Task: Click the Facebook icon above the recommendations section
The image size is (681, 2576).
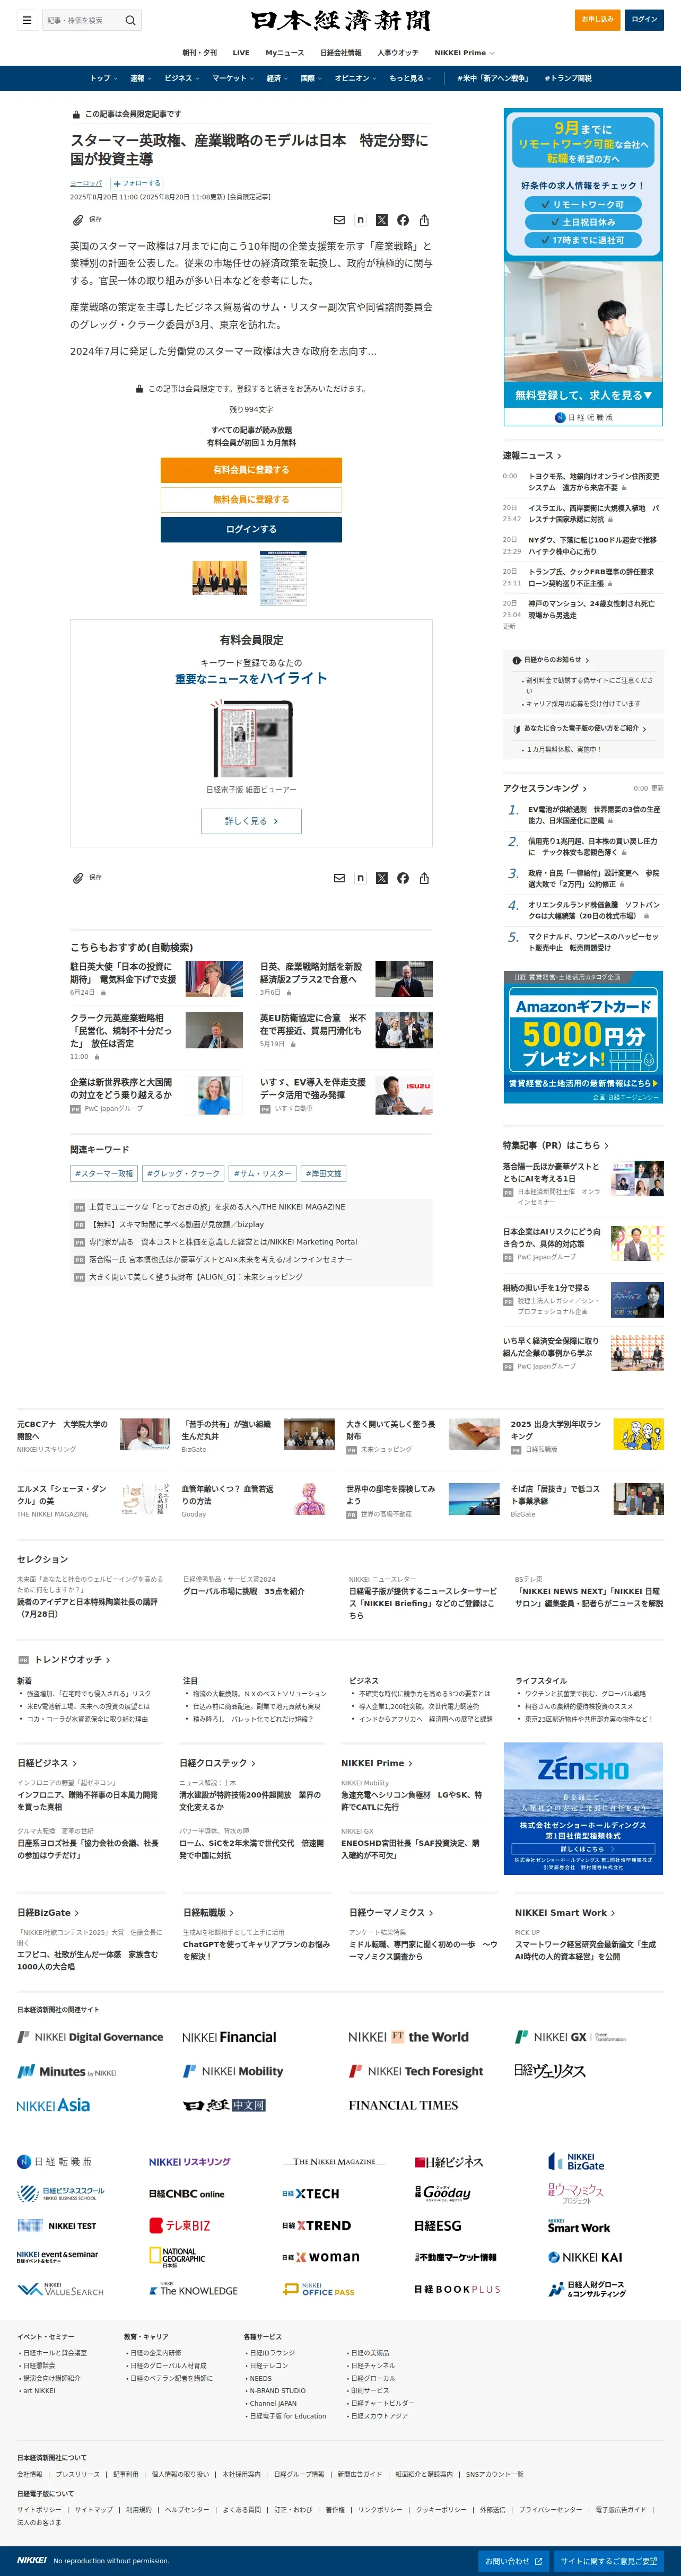Action: 403,878
